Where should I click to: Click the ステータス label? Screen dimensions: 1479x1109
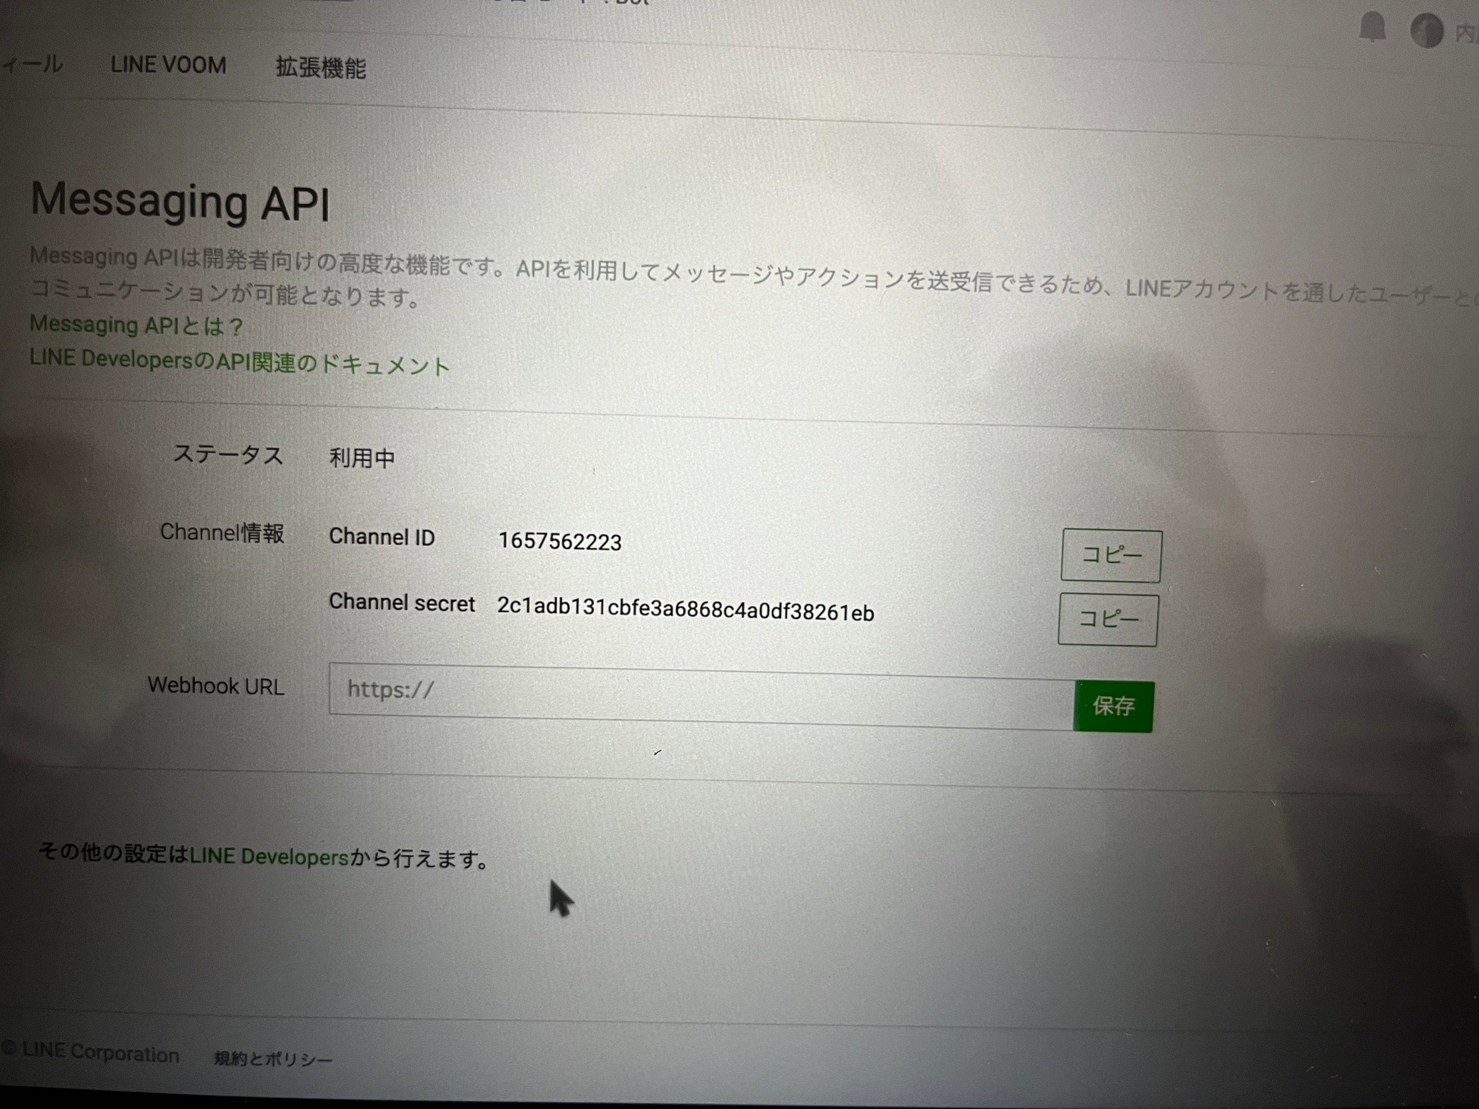(x=228, y=455)
